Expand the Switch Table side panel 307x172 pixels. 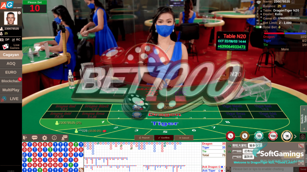(303, 119)
